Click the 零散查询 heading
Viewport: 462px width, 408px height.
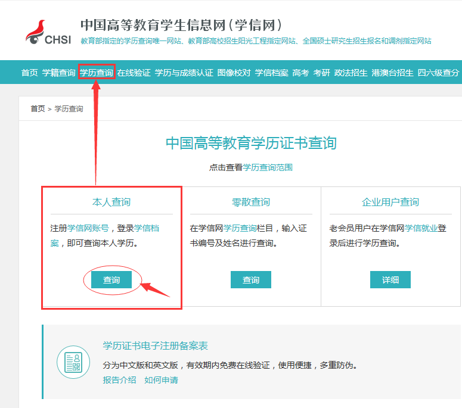tap(251, 203)
